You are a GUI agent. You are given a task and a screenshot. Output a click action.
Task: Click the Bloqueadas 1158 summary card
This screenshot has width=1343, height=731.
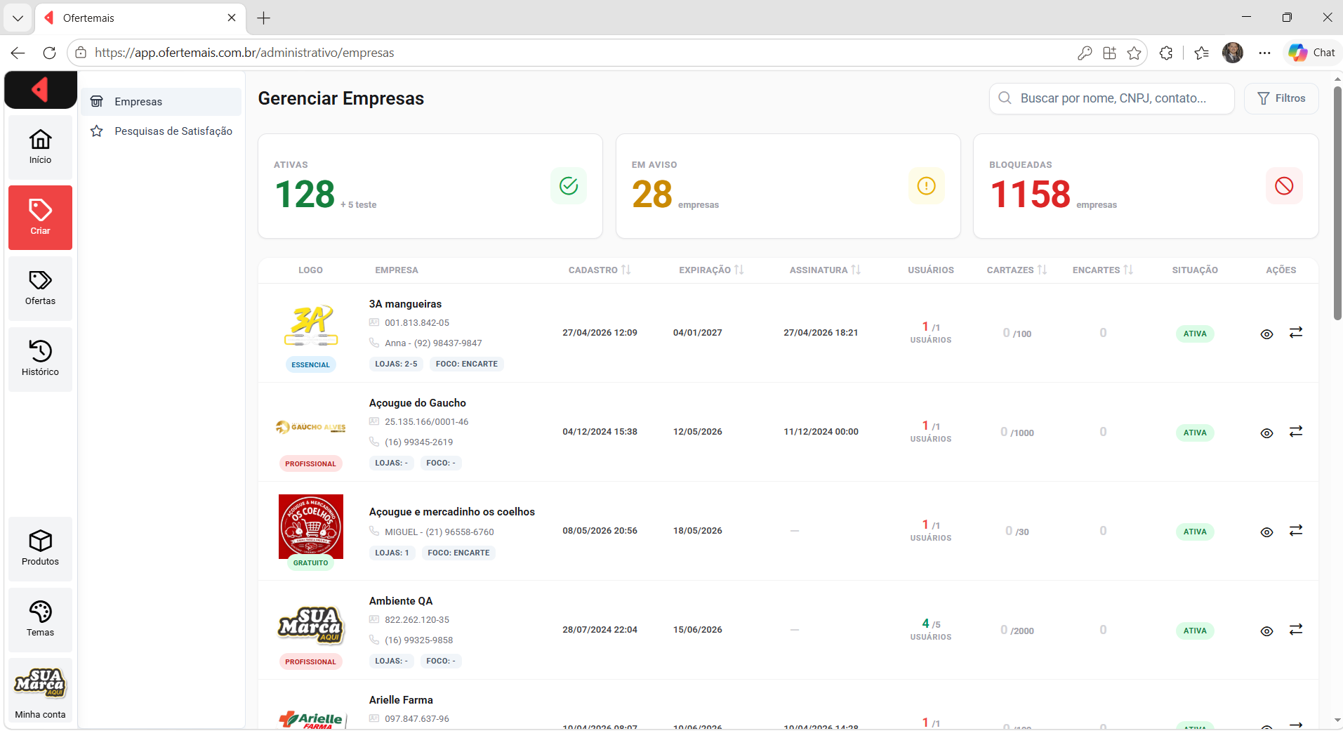(x=1146, y=186)
